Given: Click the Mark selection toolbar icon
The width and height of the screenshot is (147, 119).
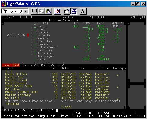Looking at the screenshot, I should [x=34, y=11].
